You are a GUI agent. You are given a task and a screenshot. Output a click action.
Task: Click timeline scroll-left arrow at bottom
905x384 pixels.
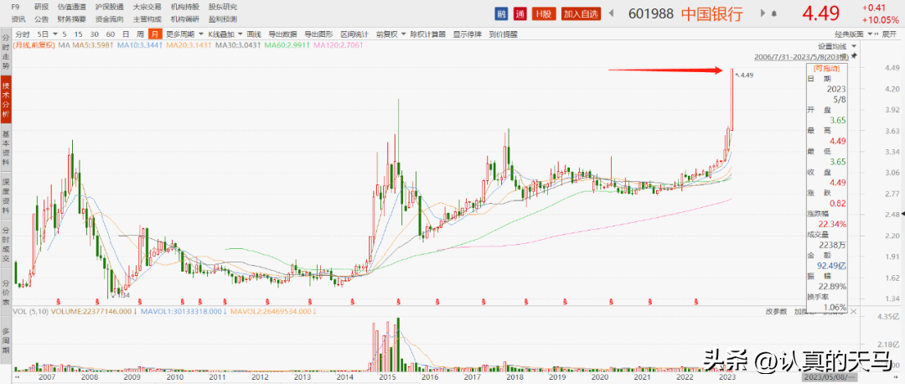click(16, 376)
